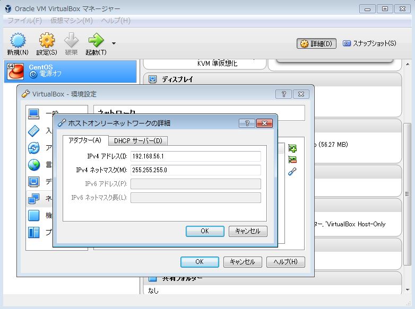Click the edit host-only network screwdriver icon
415x309 pixels.
[x=292, y=172]
